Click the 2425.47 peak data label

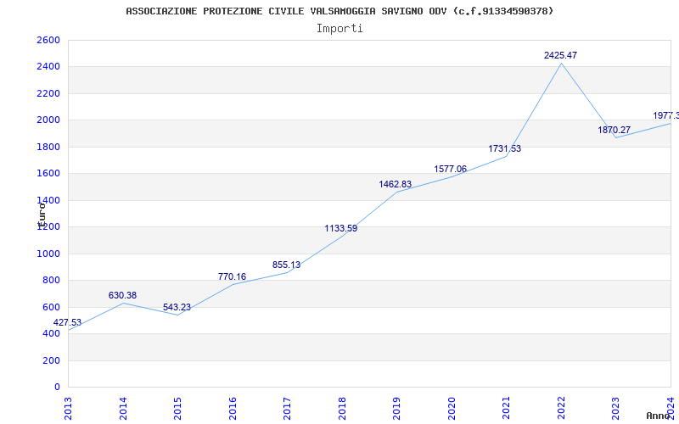(560, 55)
